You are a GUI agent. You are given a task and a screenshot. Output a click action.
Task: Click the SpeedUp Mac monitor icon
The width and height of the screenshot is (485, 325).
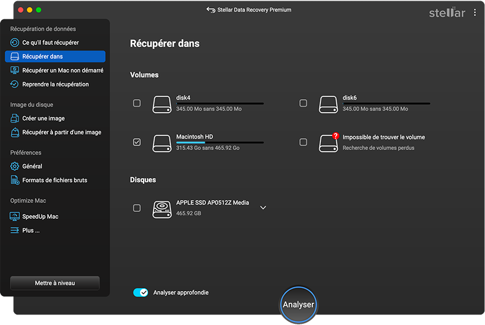(15, 216)
